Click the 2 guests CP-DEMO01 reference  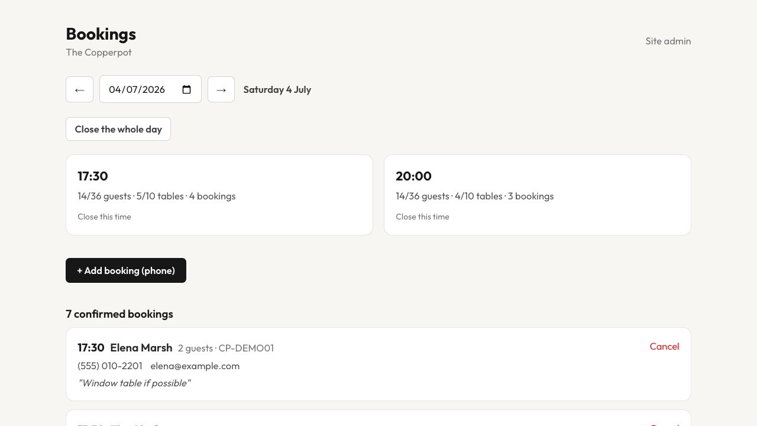(x=226, y=348)
